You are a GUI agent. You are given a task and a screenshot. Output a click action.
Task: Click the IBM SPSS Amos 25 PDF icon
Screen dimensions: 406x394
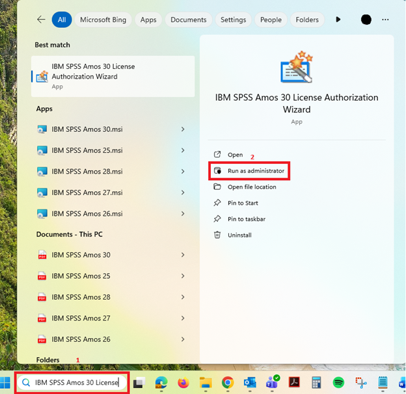click(42, 276)
